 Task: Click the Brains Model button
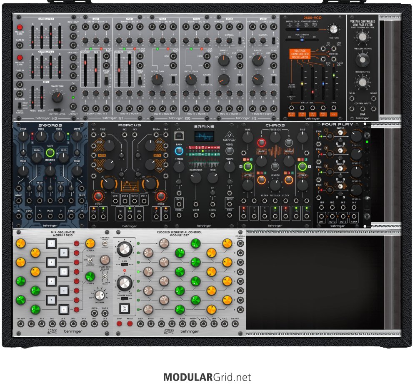(x=229, y=151)
